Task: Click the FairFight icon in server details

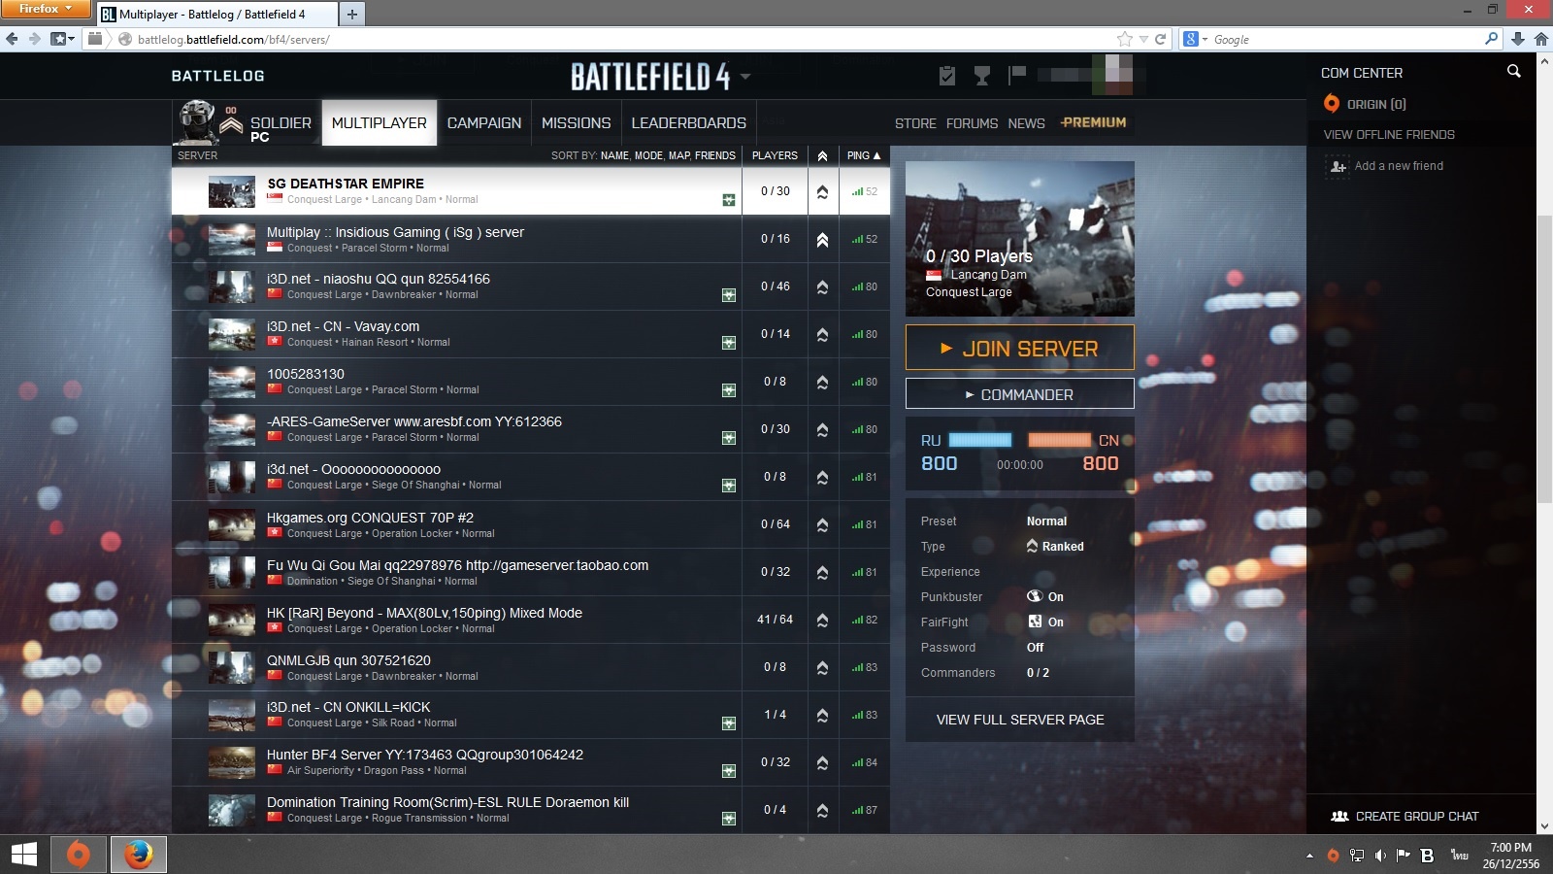Action: pos(1035,622)
